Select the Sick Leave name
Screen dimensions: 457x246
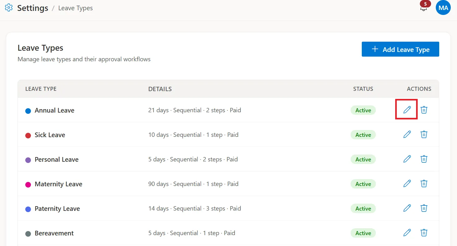click(x=50, y=135)
